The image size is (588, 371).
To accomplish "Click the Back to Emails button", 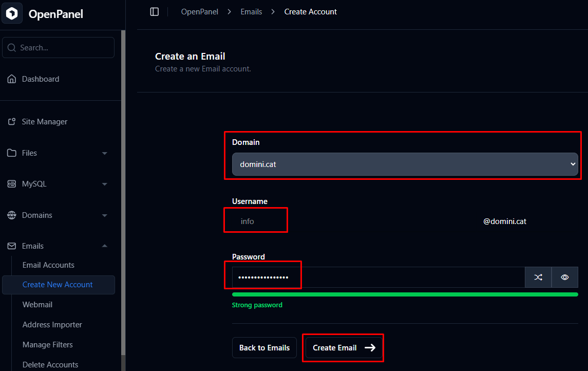I will [x=264, y=348].
